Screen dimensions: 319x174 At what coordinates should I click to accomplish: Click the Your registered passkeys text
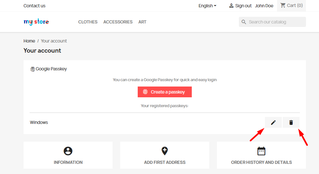[x=164, y=106]
